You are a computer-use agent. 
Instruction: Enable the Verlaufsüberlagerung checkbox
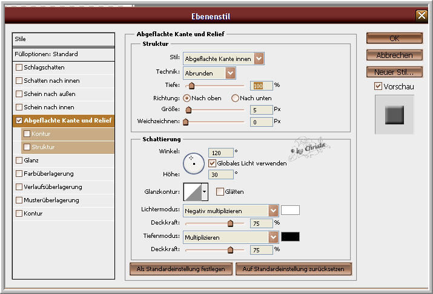pyautogui.click(x=19, y=187)
